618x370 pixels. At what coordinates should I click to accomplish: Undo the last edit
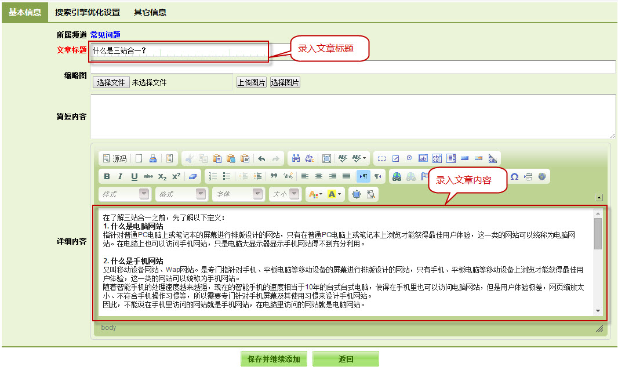click(261, 158)
